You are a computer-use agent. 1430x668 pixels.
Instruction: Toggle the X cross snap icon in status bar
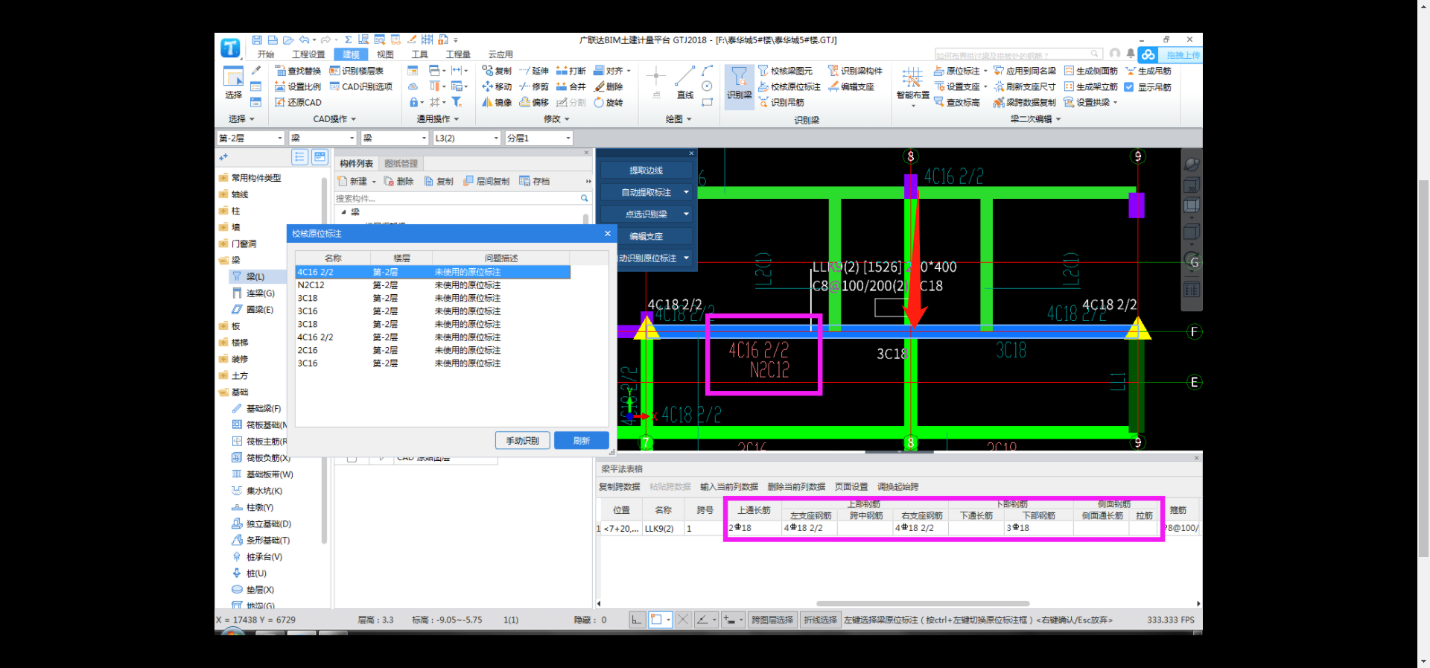pos(683,620)
